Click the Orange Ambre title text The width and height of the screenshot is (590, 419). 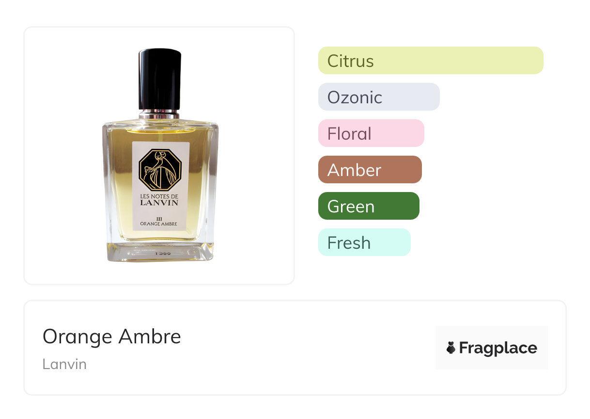pos(112,336)
